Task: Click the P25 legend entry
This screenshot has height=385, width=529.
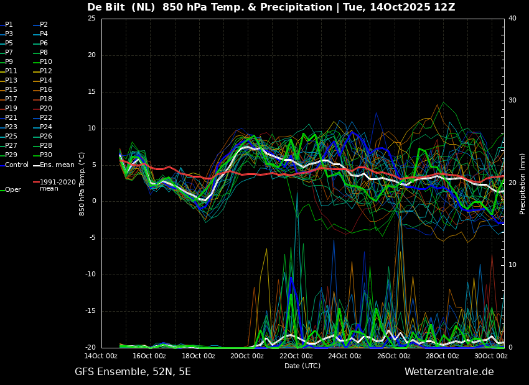Action: pyautogui.click(x=8, y=136)
